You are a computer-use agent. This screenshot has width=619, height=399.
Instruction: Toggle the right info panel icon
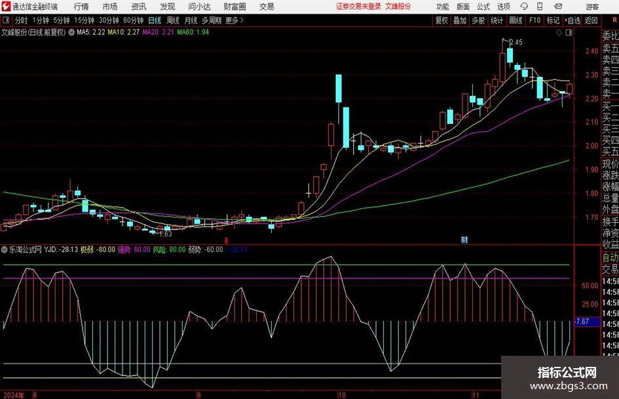(569, 33)
